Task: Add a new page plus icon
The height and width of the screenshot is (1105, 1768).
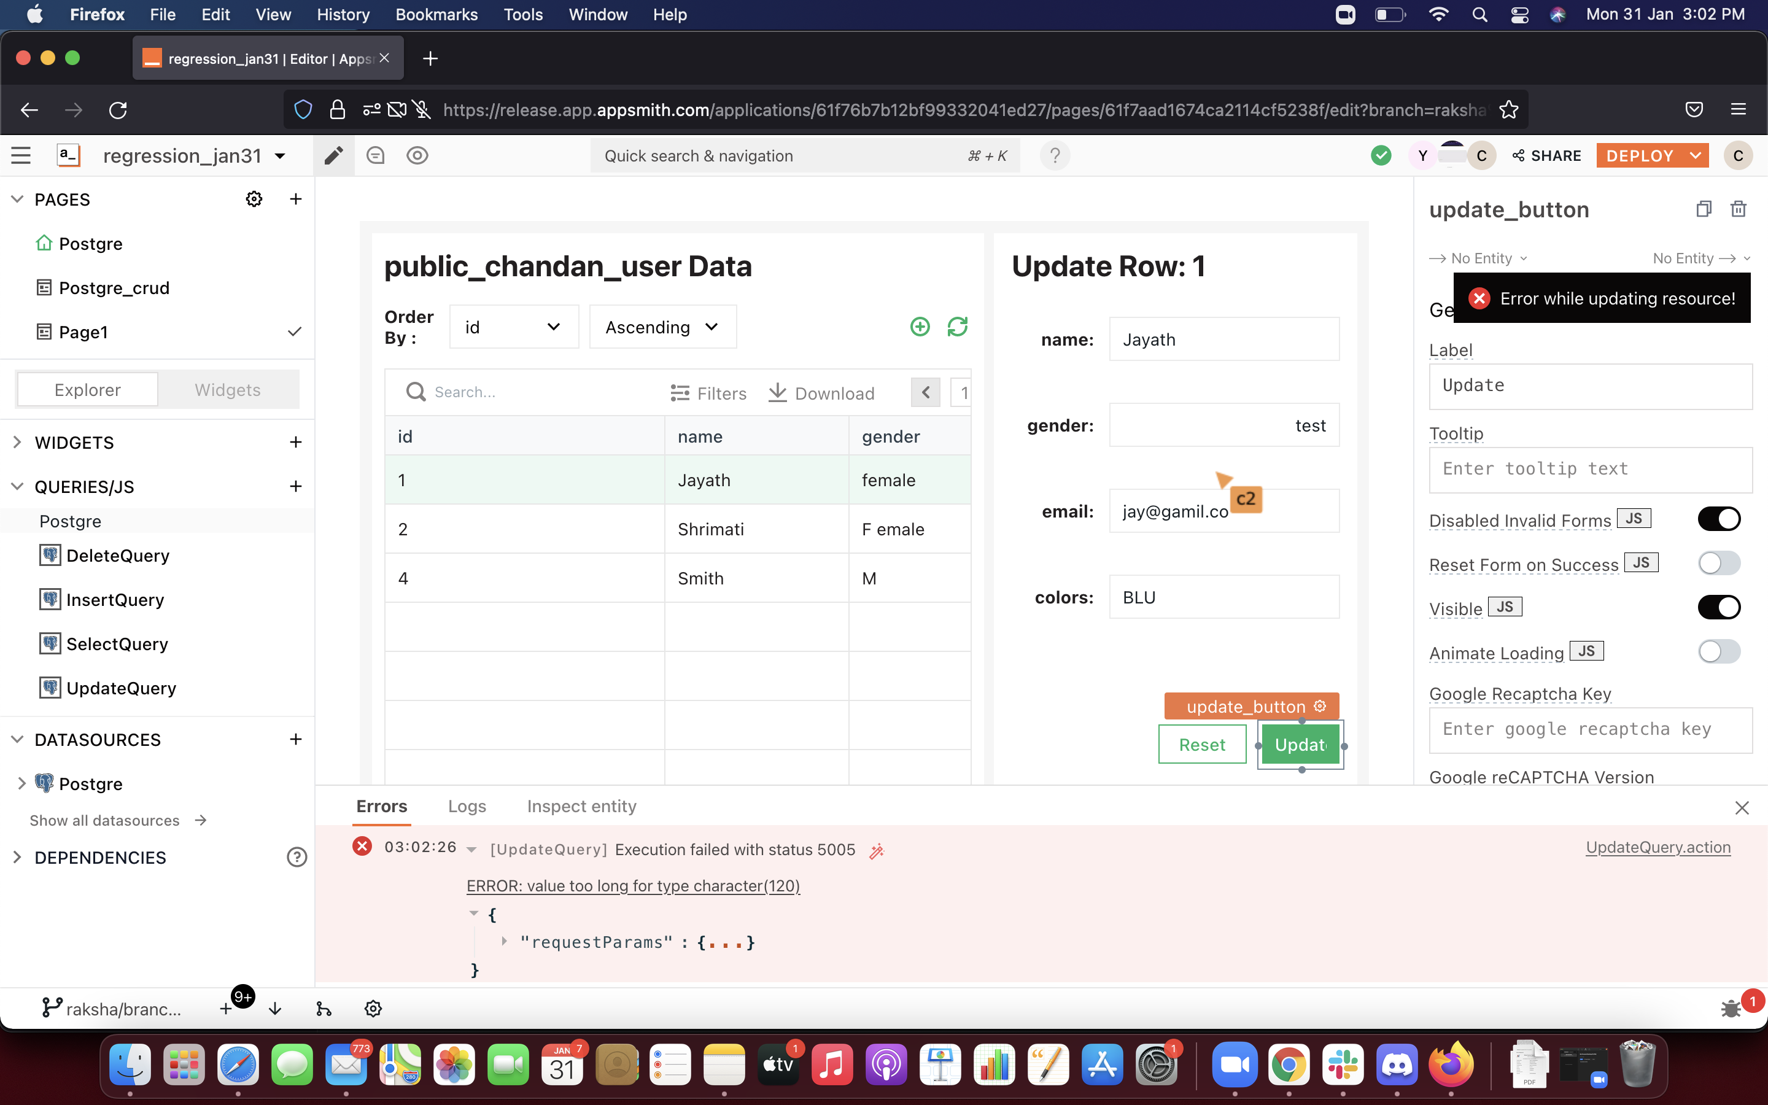Action: tap(295, 199)
